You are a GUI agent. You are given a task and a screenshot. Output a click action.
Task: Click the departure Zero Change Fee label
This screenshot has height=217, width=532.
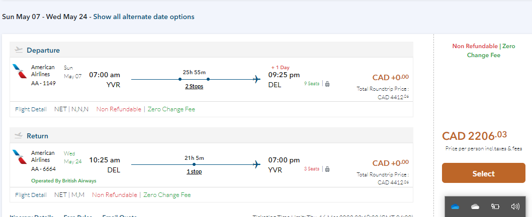click(x=171, y=109)
